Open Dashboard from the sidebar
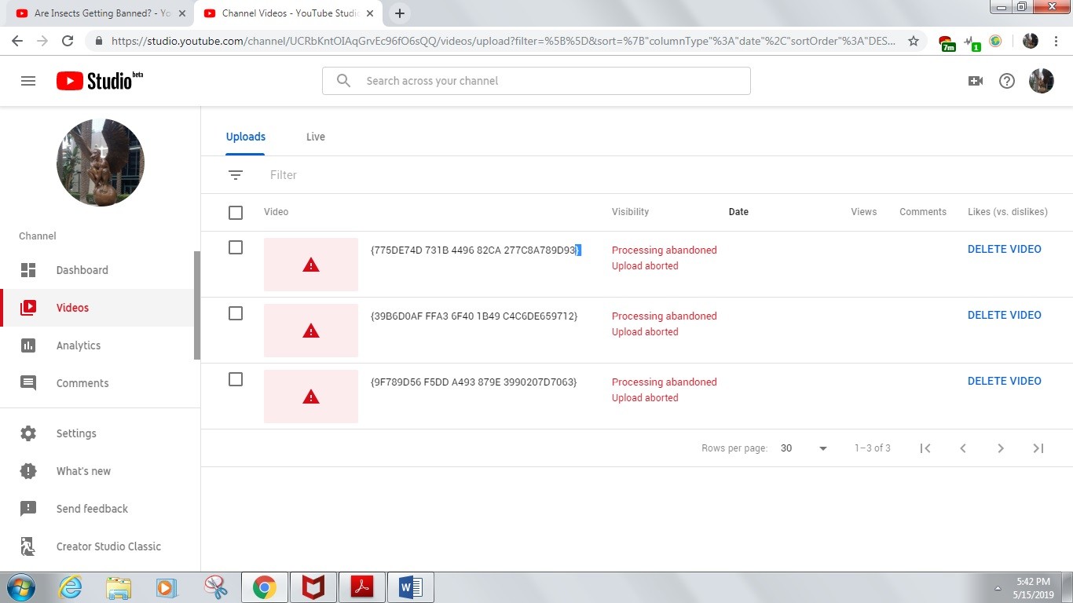 tap(82, 270)
